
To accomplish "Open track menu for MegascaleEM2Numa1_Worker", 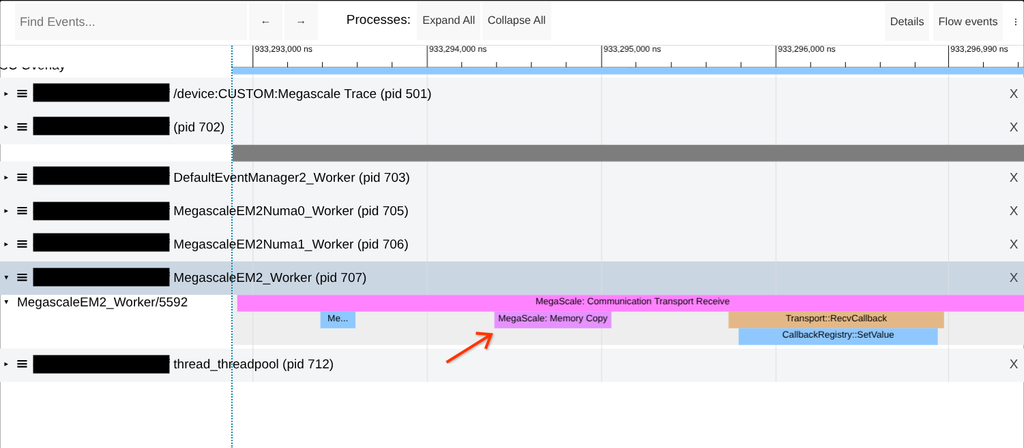I will (22, 243).
